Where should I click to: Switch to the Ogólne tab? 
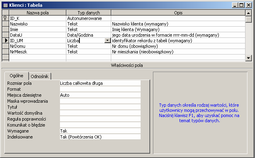pyautogui.click(x=16, y=76)
